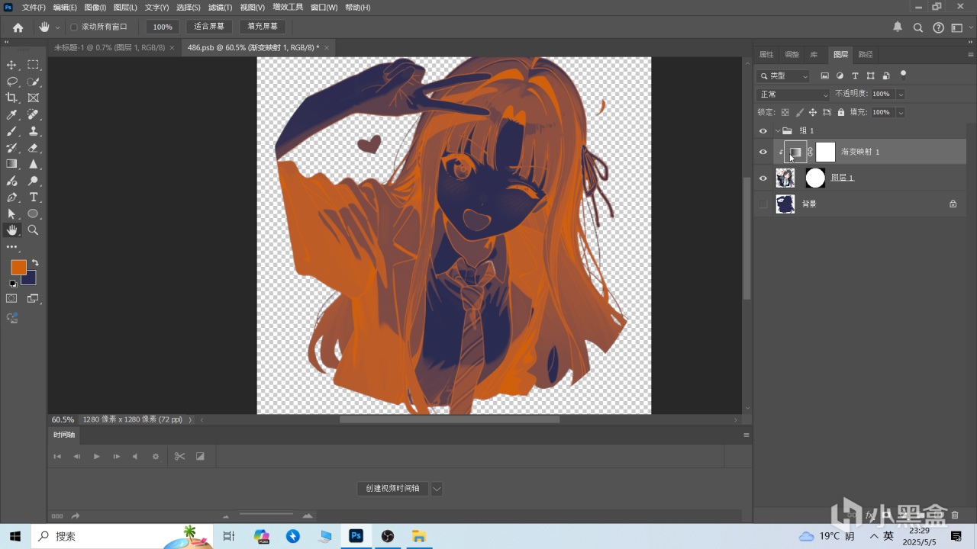Select the Dodge tool

click(34, 181)
